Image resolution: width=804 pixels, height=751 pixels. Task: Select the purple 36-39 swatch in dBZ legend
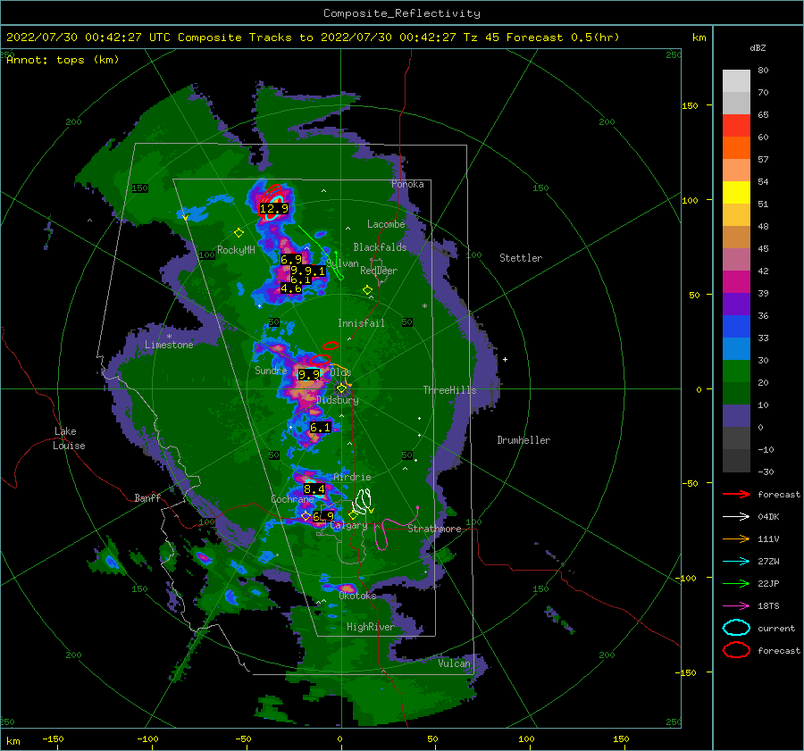point(736,304)
